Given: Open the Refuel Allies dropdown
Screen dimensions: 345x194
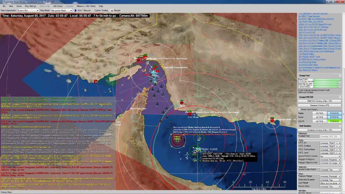Looking at the screenshot, I should (x=330, y=186).
